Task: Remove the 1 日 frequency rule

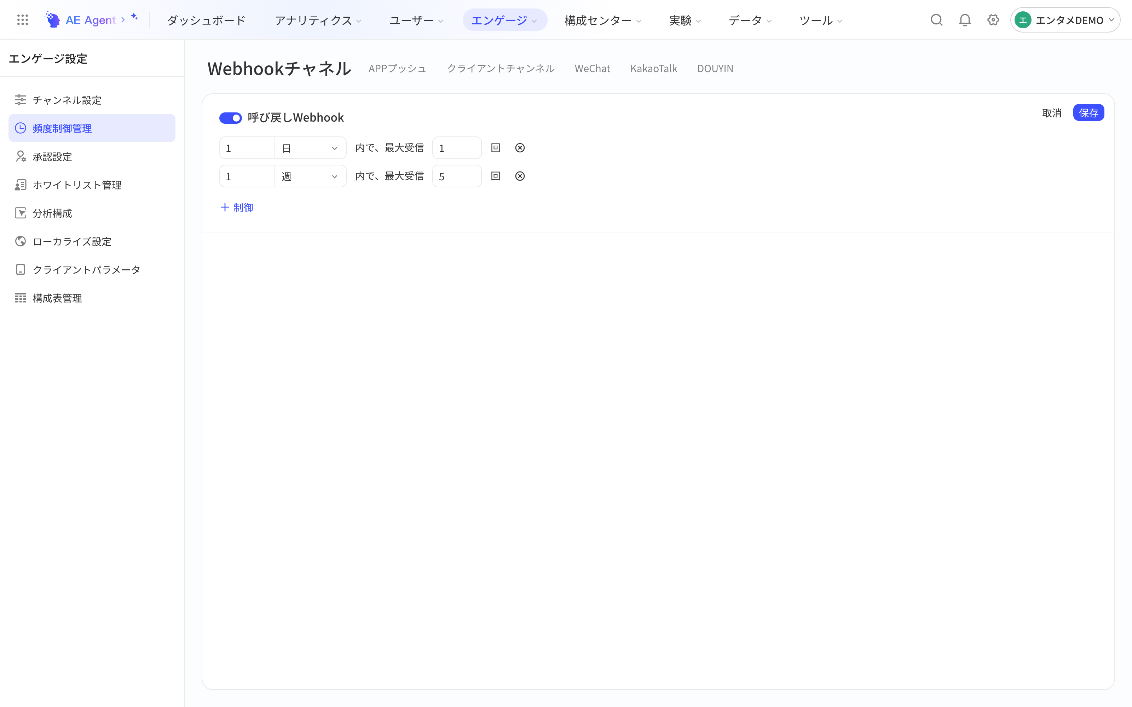Action: pos(520,148)
